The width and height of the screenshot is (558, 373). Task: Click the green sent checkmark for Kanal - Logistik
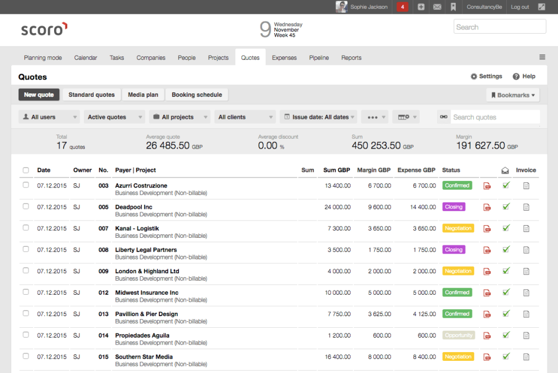click(x=506, y=228)
